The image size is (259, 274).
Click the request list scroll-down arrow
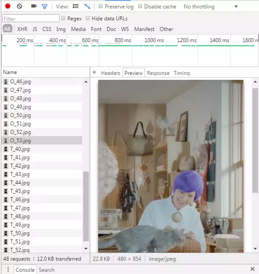click(x=86, y=248)
